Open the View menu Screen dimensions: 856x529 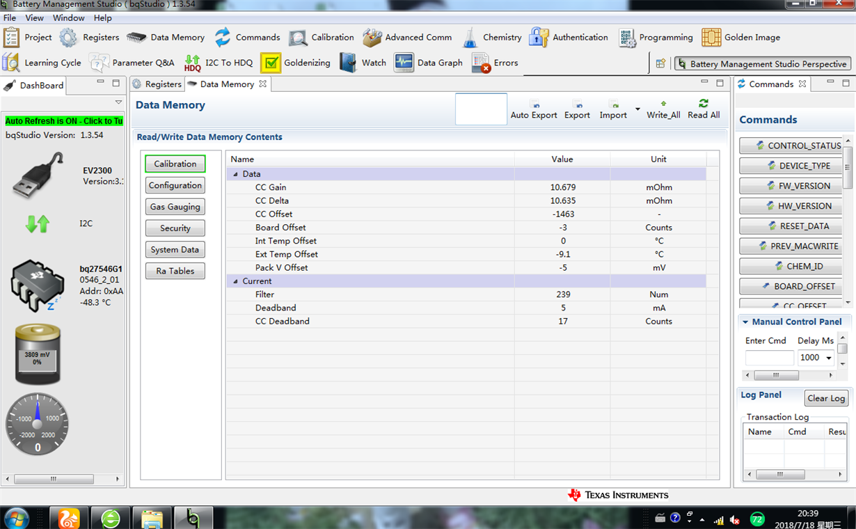coord(34,17)
